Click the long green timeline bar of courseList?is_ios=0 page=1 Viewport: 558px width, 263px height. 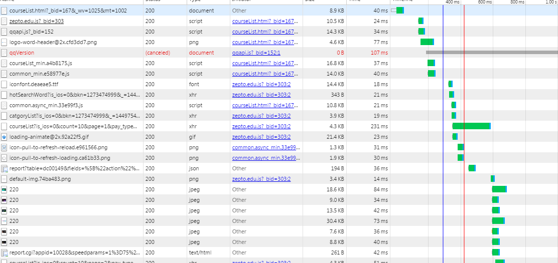click(472, 126)
